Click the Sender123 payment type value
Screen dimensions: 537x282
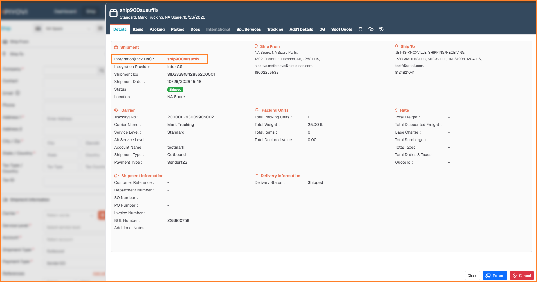[x=177, y=162]
